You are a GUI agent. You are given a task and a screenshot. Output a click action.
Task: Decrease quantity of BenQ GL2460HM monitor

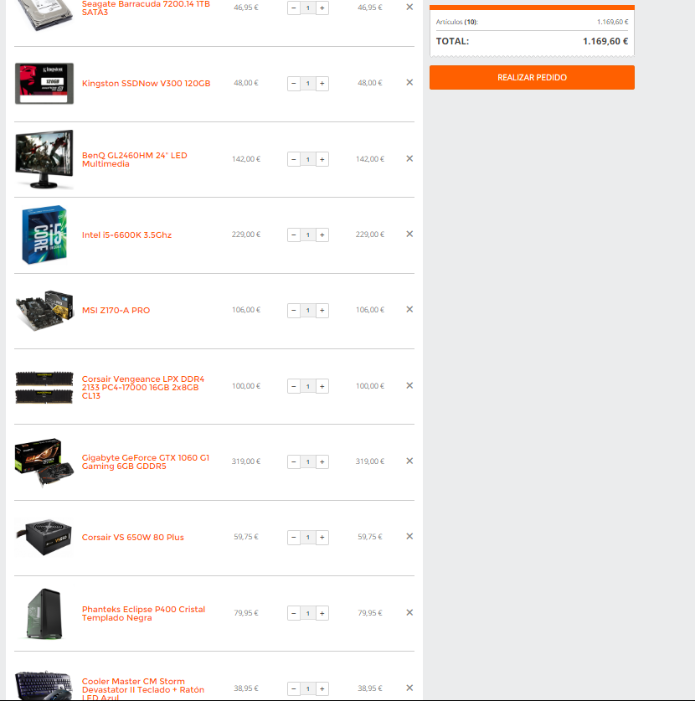294,159
